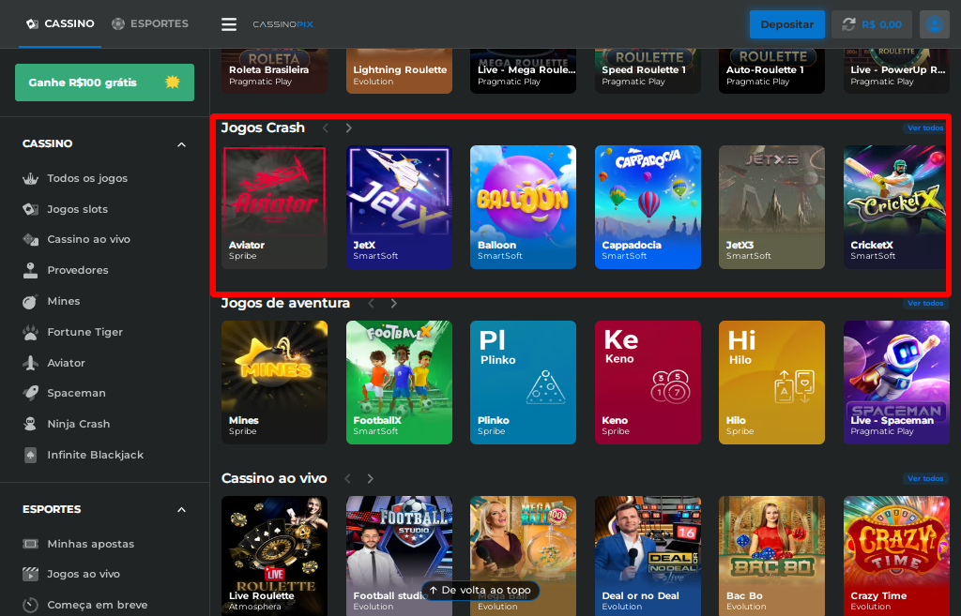Collapse the CASSINO sidebar section
Image resolution: width=961 pixels, height=616 pixels.
point(181,144)
